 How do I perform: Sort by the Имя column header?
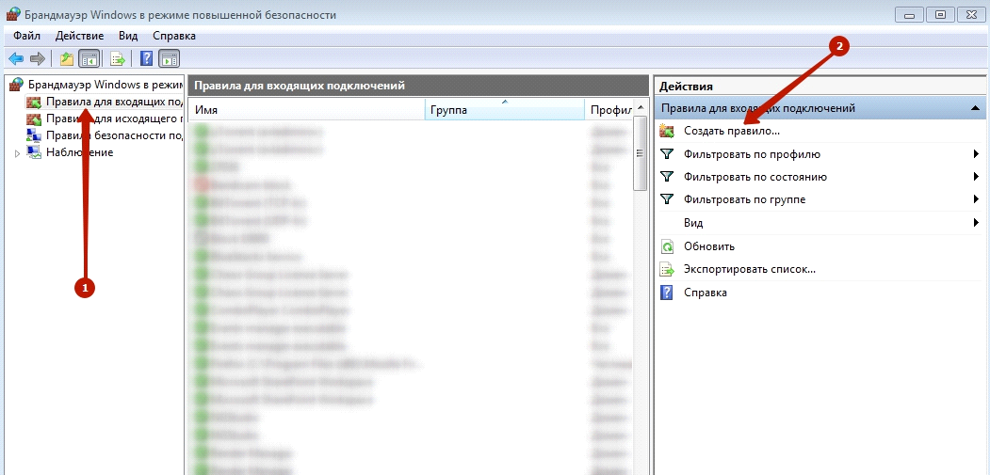coord(307,109)
